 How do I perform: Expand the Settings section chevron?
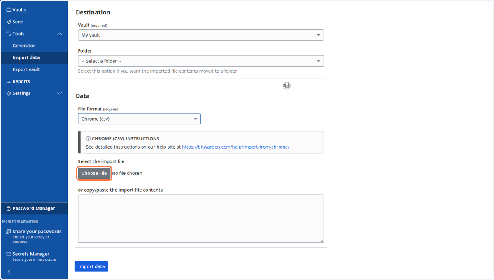click(x=60, y=93)
